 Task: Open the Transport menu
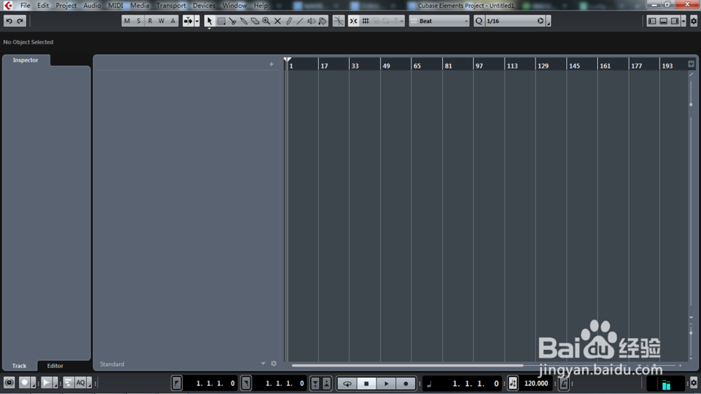(171, 6)
